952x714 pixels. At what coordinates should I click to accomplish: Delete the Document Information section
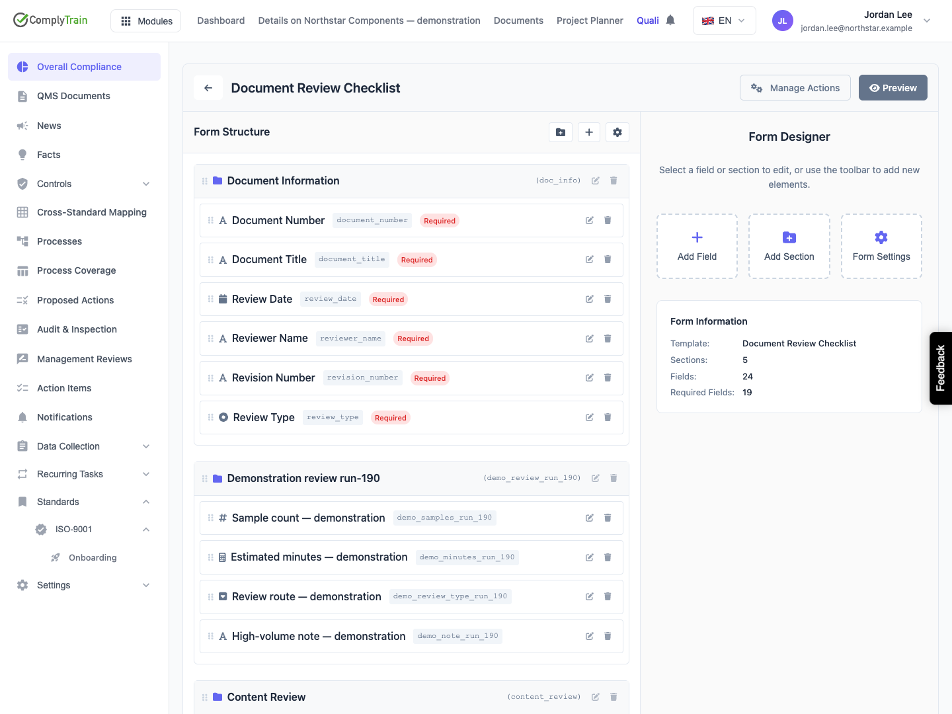(x=614, y=180)
